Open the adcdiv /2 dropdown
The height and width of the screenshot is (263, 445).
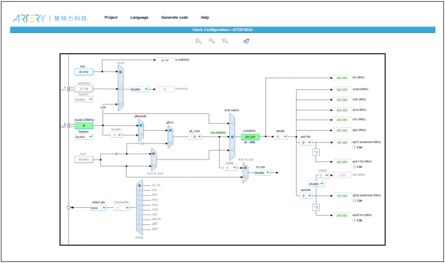[x=324, y=176]
